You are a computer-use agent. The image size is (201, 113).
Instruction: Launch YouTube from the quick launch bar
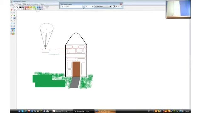[x=29, y=111]
